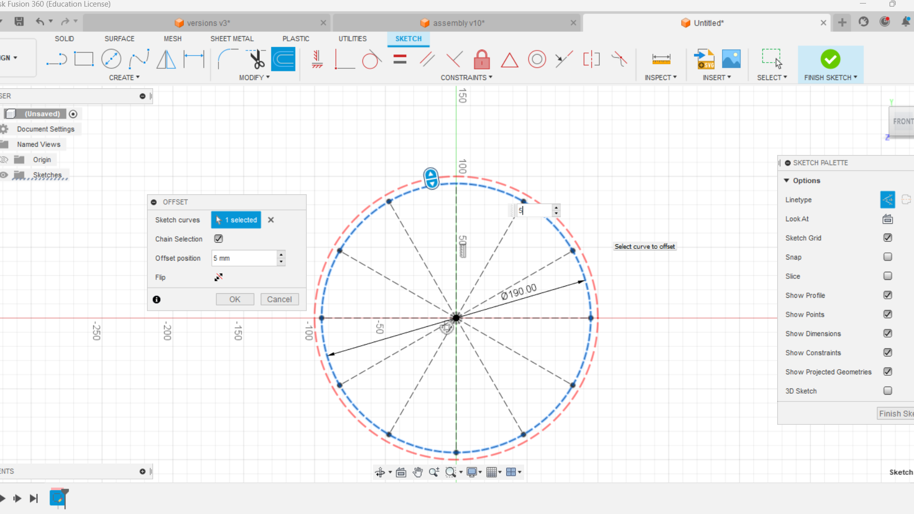Select the Line sketch tool
Screen dimensions: 914x514
pos(56,59)
